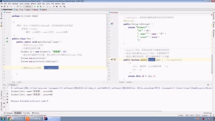Run the Test configuration with green arrow
The height and width of the screenshot is (121, 215).
[x=35, y=6]
